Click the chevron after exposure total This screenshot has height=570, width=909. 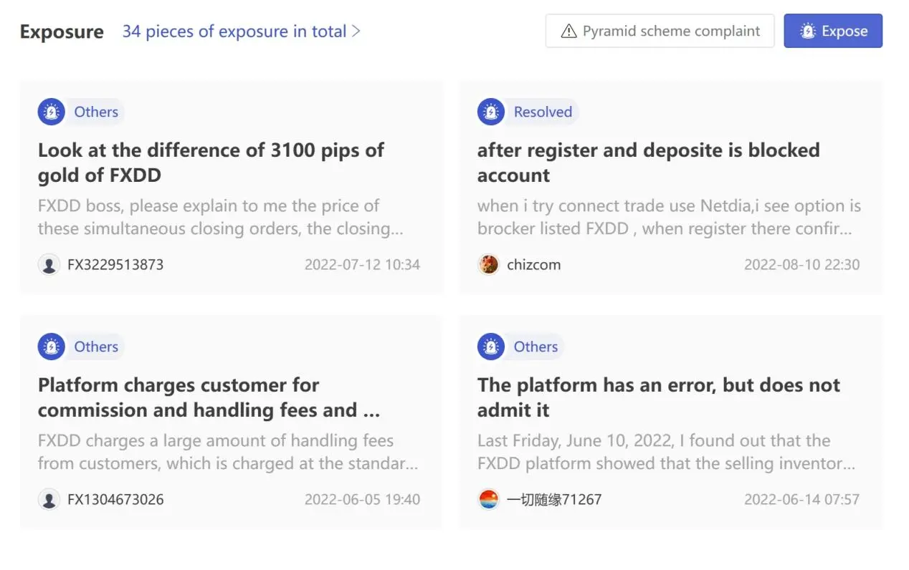[x=356, y=32]
